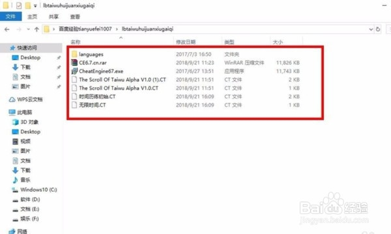Open 视频 folder in sidebar

[25, 142]
